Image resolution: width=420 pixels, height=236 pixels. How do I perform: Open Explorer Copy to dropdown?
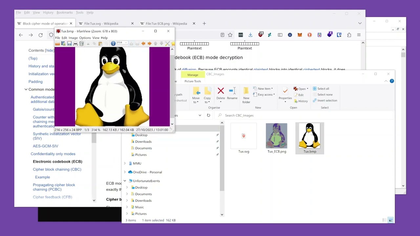[x=207, y=95]
